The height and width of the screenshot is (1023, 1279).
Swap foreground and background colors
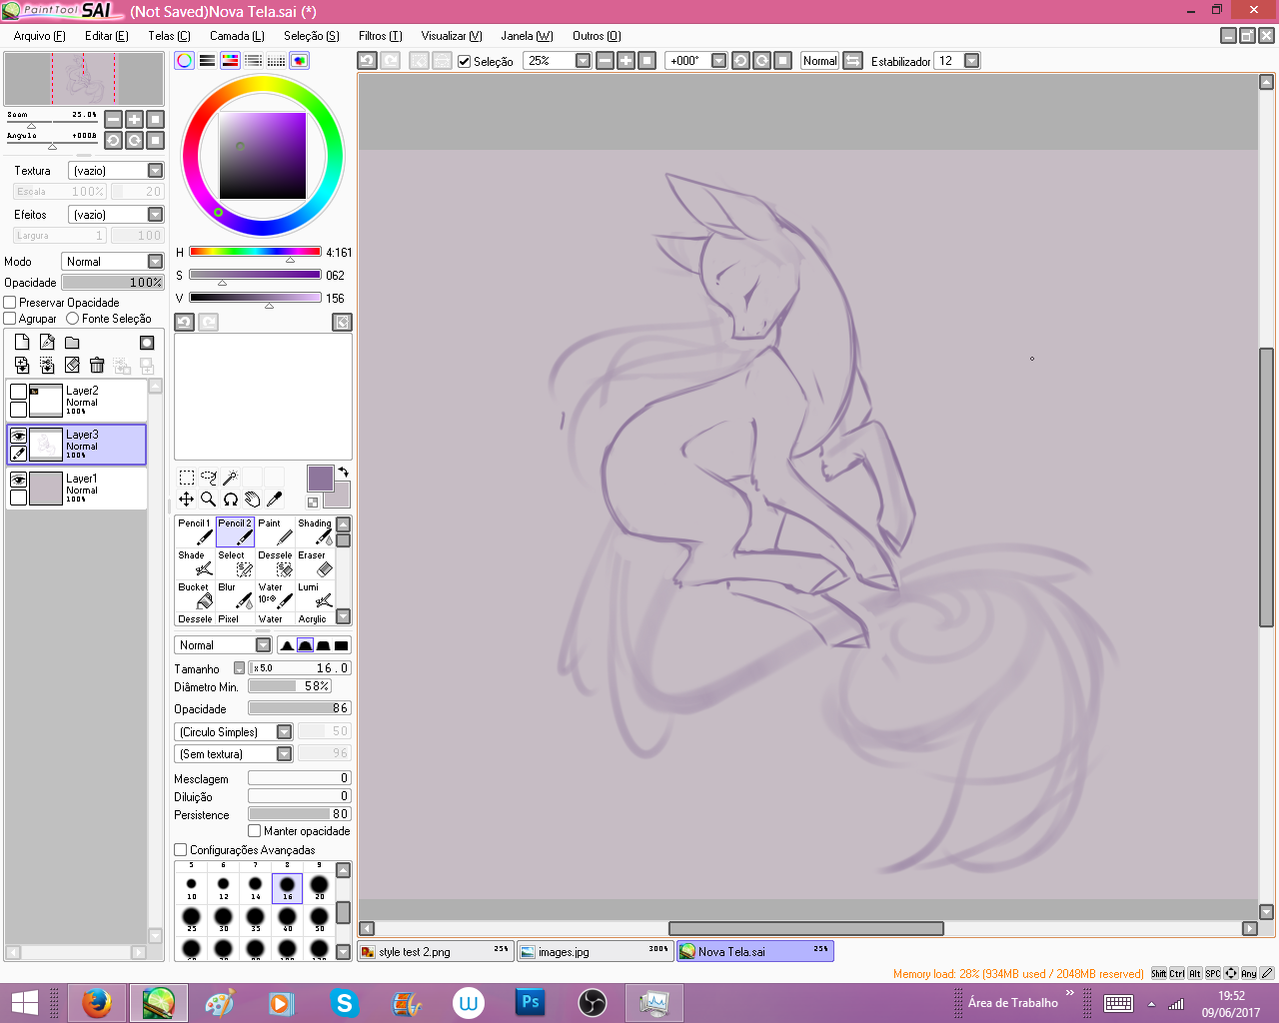click(343, 473)
